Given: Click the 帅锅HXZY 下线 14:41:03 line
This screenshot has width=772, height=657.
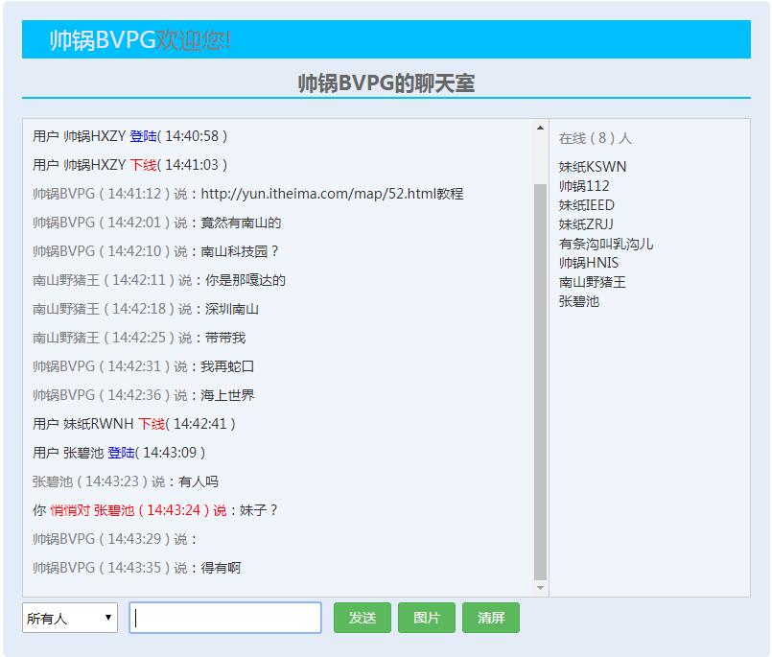Looking at the screenshot, I should pos(130,165).
